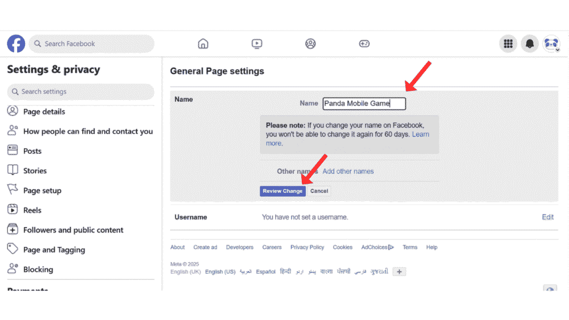Screen dimensions: 569x320
Task: Switch language to ગુજરાતી
Action: point(379,271)
